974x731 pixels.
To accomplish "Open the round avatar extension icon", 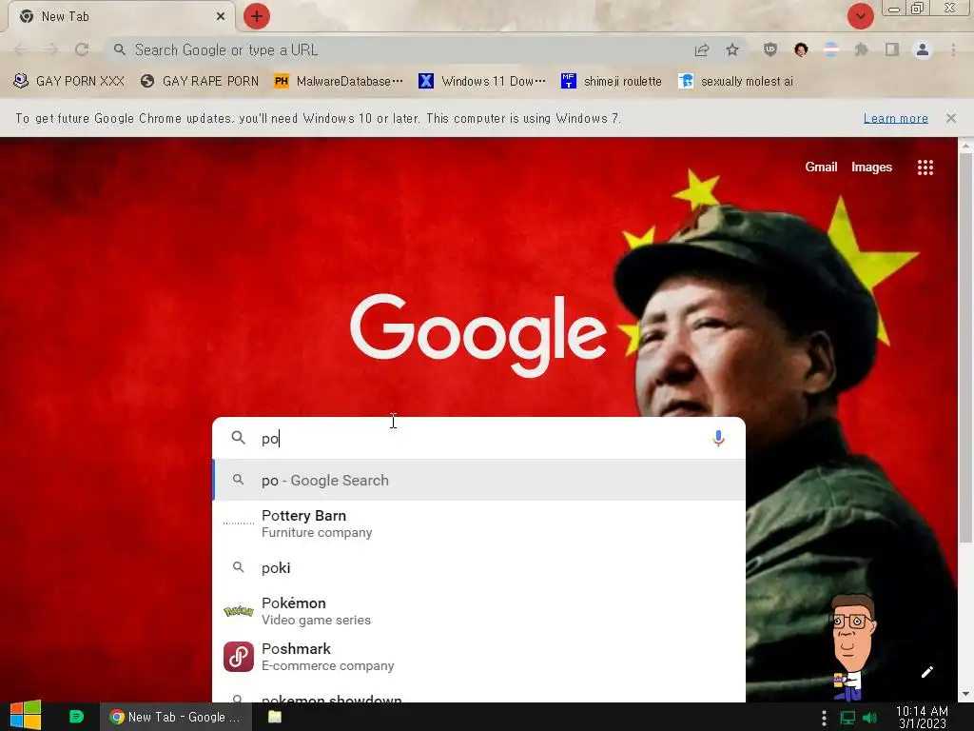I will (x=801, y=49).
